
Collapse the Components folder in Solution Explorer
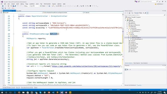(x=127, y=28)
